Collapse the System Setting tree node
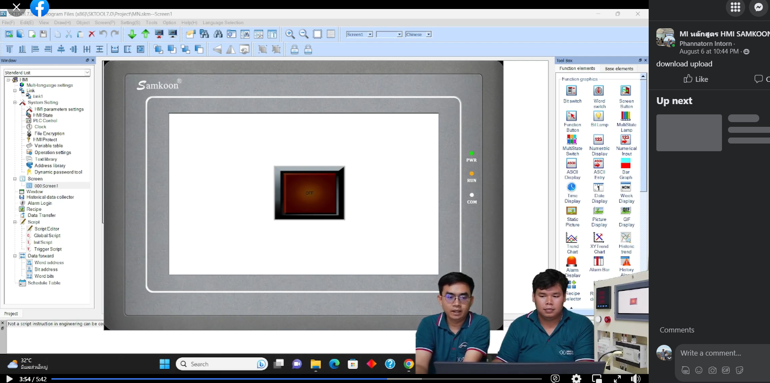 coord(15,102)
